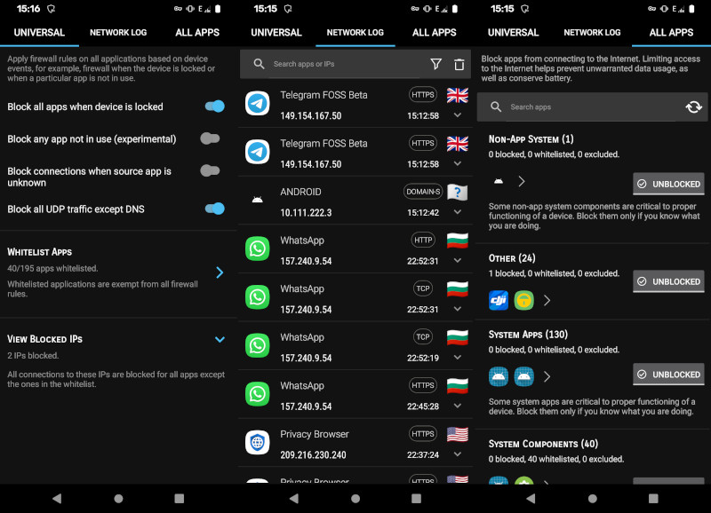Tap the timestamp 22:45:28
The width and height of the screenshot is (711, 513).
tap(423, 406)
